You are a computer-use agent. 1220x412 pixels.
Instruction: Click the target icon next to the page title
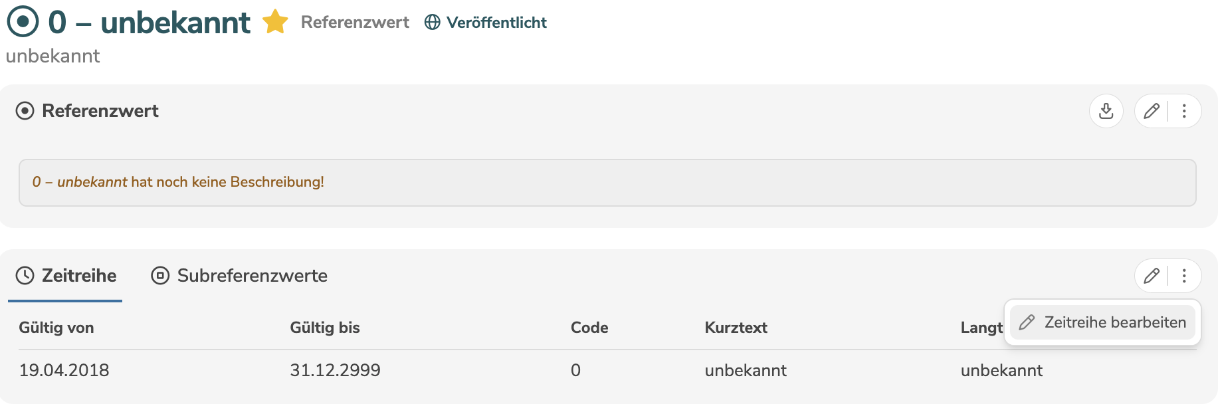pyautogui.click(x=23, y=21)
